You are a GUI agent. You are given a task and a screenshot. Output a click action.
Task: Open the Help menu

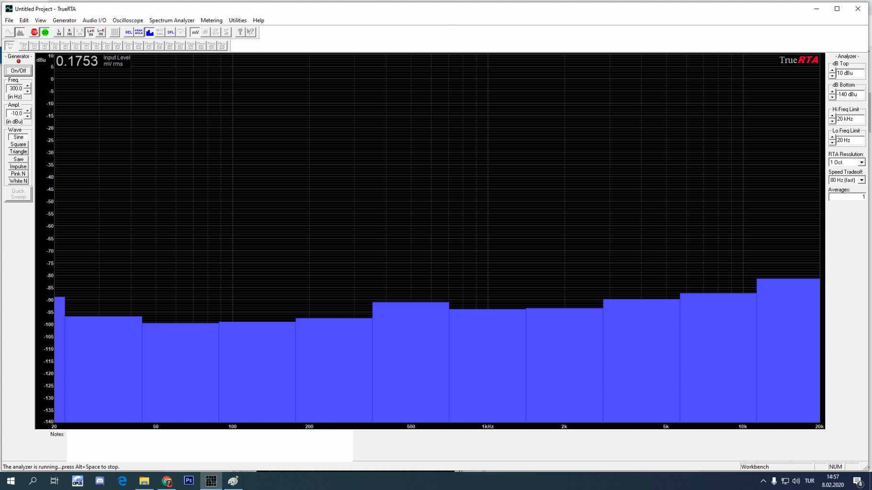[259, 20]
